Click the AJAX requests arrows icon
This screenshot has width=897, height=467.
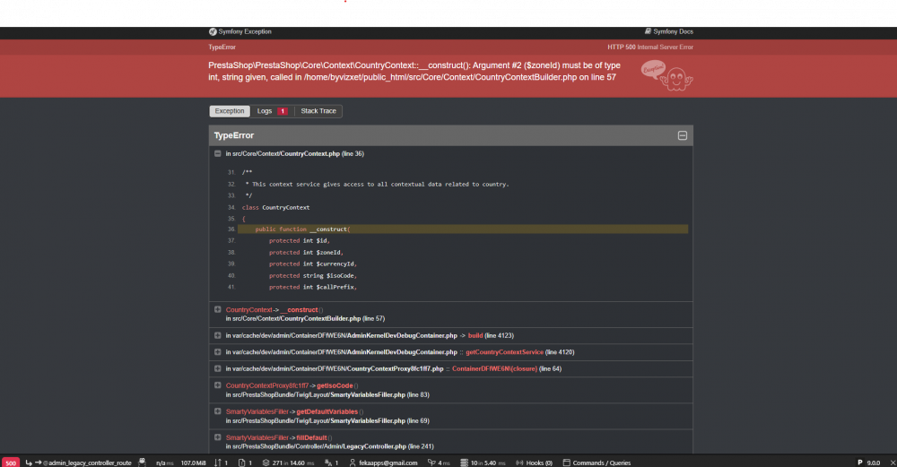pos(217,463)
